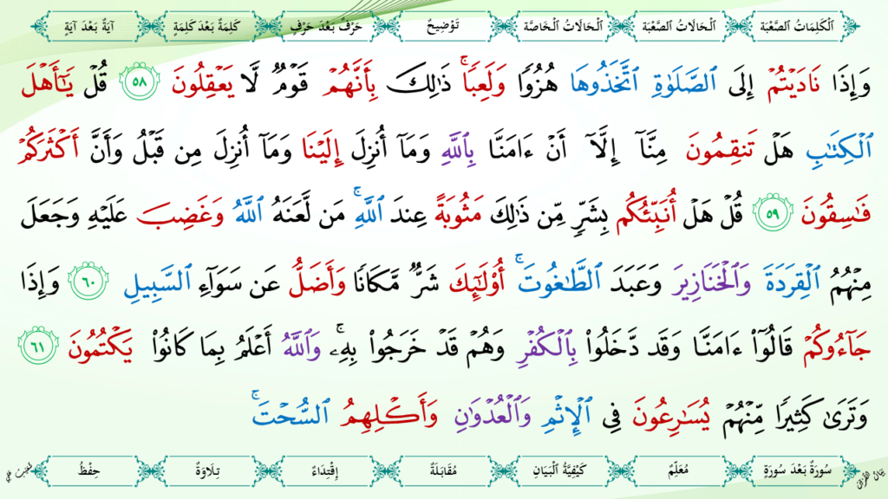Click the red word مَثُوبَةً
Screen dimensions: 888x499
coord(458,214)
